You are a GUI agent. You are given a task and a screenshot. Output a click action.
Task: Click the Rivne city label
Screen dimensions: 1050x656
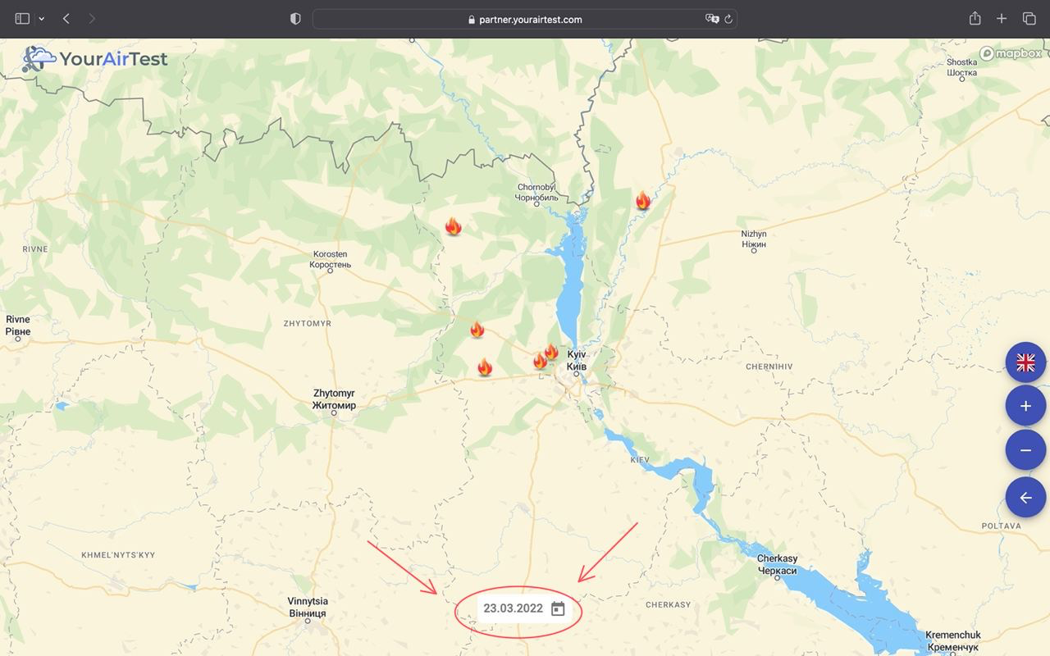[x=18, y=326]
